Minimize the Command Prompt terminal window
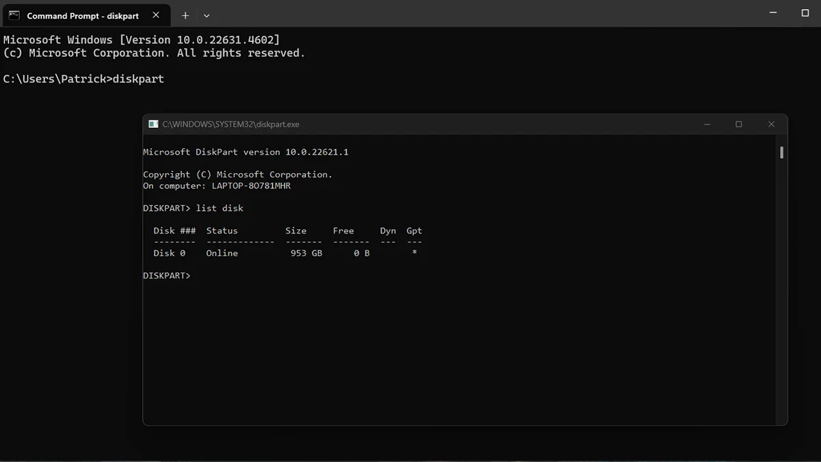 (773, 13)
